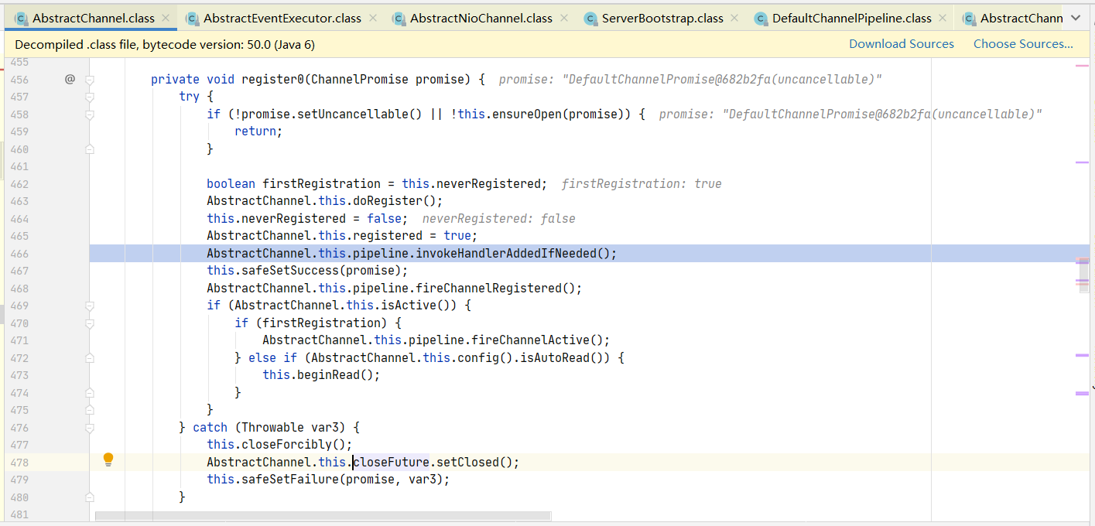Click the AbstractNioChannel.class file icon
The height and width of the screenshot is (526, 1095).
[399, 18]
